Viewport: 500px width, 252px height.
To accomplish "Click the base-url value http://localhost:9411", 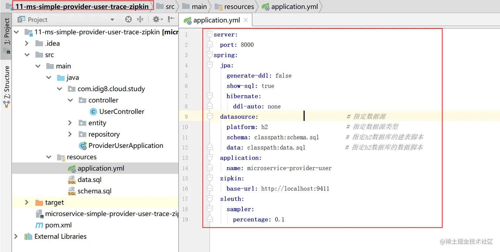I will [x=295, y=189].
